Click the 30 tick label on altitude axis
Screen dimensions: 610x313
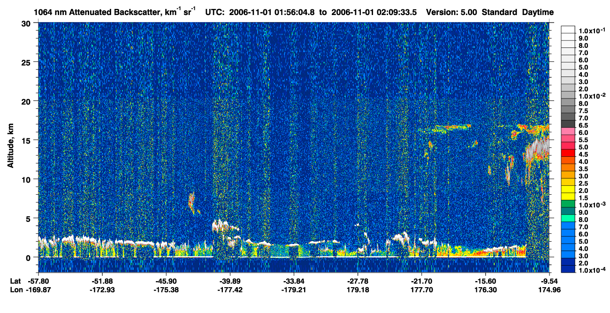(x=27, y=23)
